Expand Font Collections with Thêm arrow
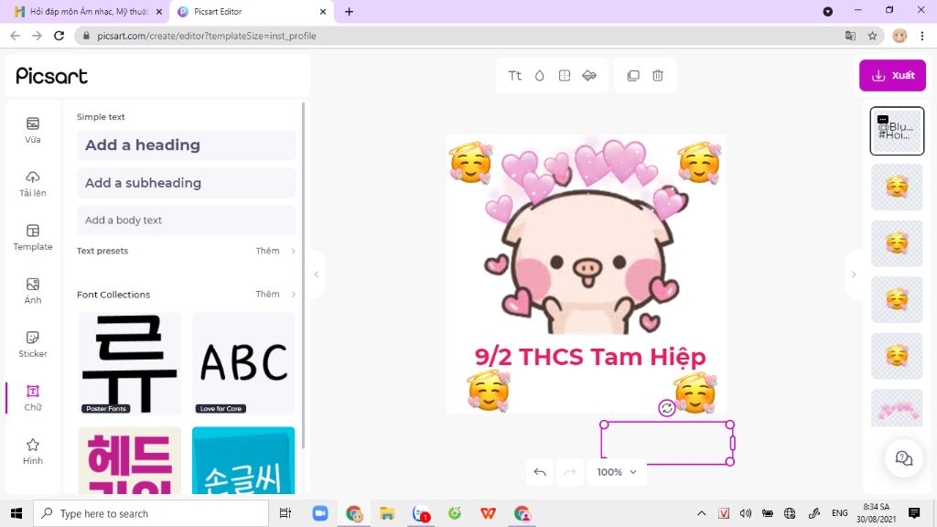This screenshot has width=937, height=527. [x=294, y=294]
